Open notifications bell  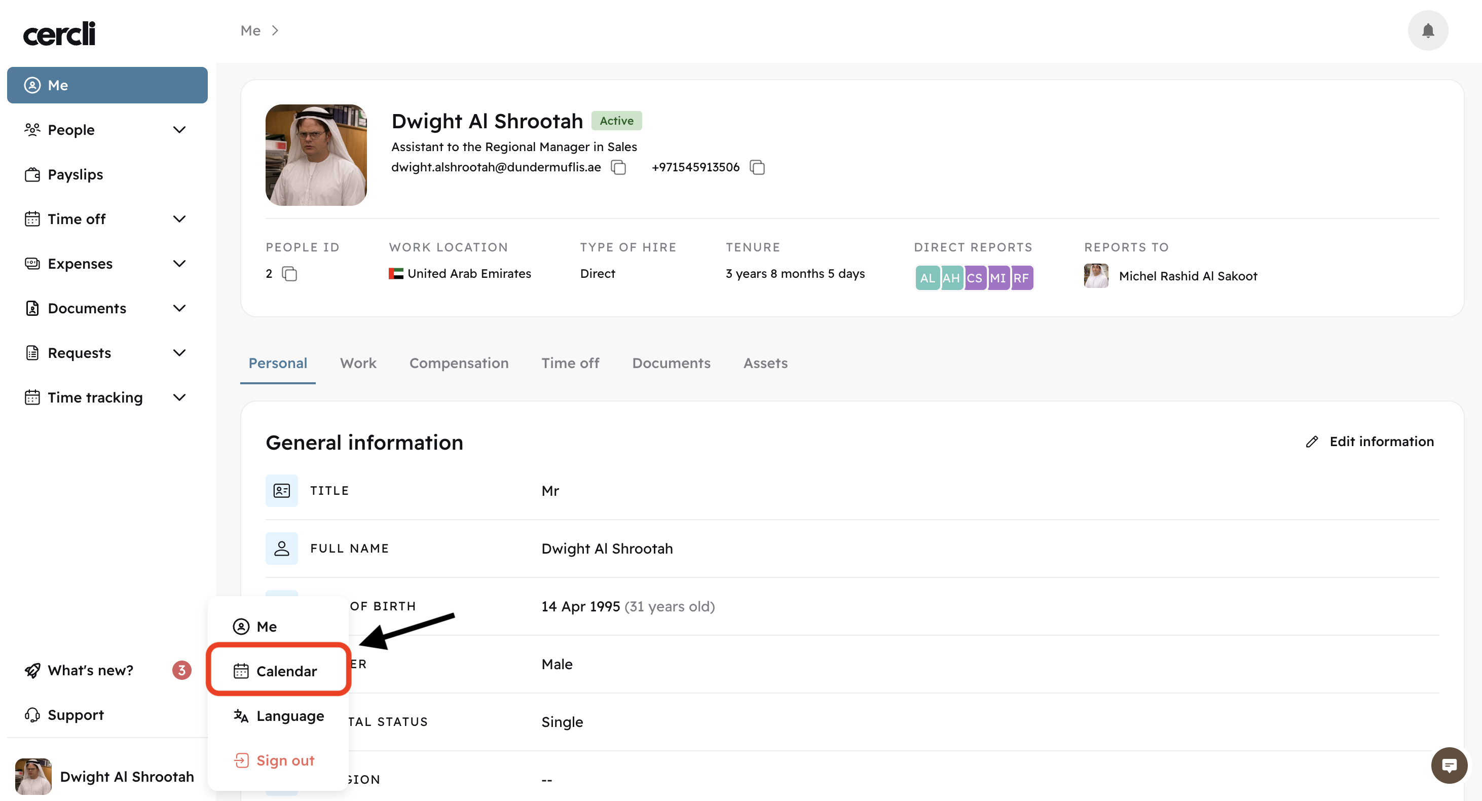1427,30
